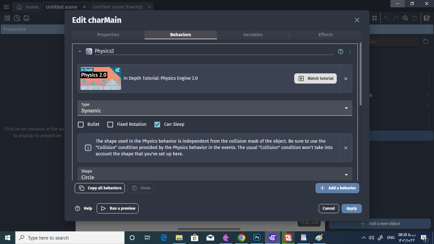Open the project manager panel icon
The image size is (434, 244).
7,18
